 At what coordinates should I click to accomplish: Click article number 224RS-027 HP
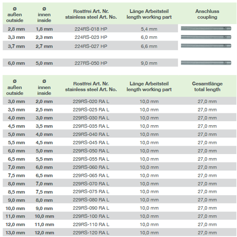click(x=91, y=46)
